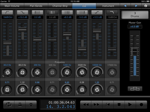Open the info button
Viewport: 150px width, 112px height.
point(146,6)
